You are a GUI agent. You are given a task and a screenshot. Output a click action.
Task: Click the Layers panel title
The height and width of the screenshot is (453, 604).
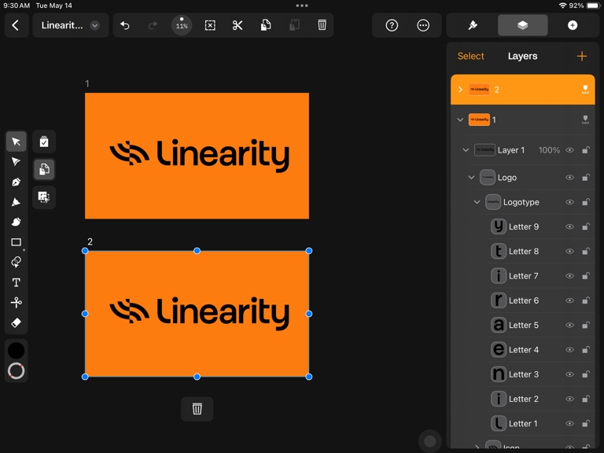tap(522, 57)
